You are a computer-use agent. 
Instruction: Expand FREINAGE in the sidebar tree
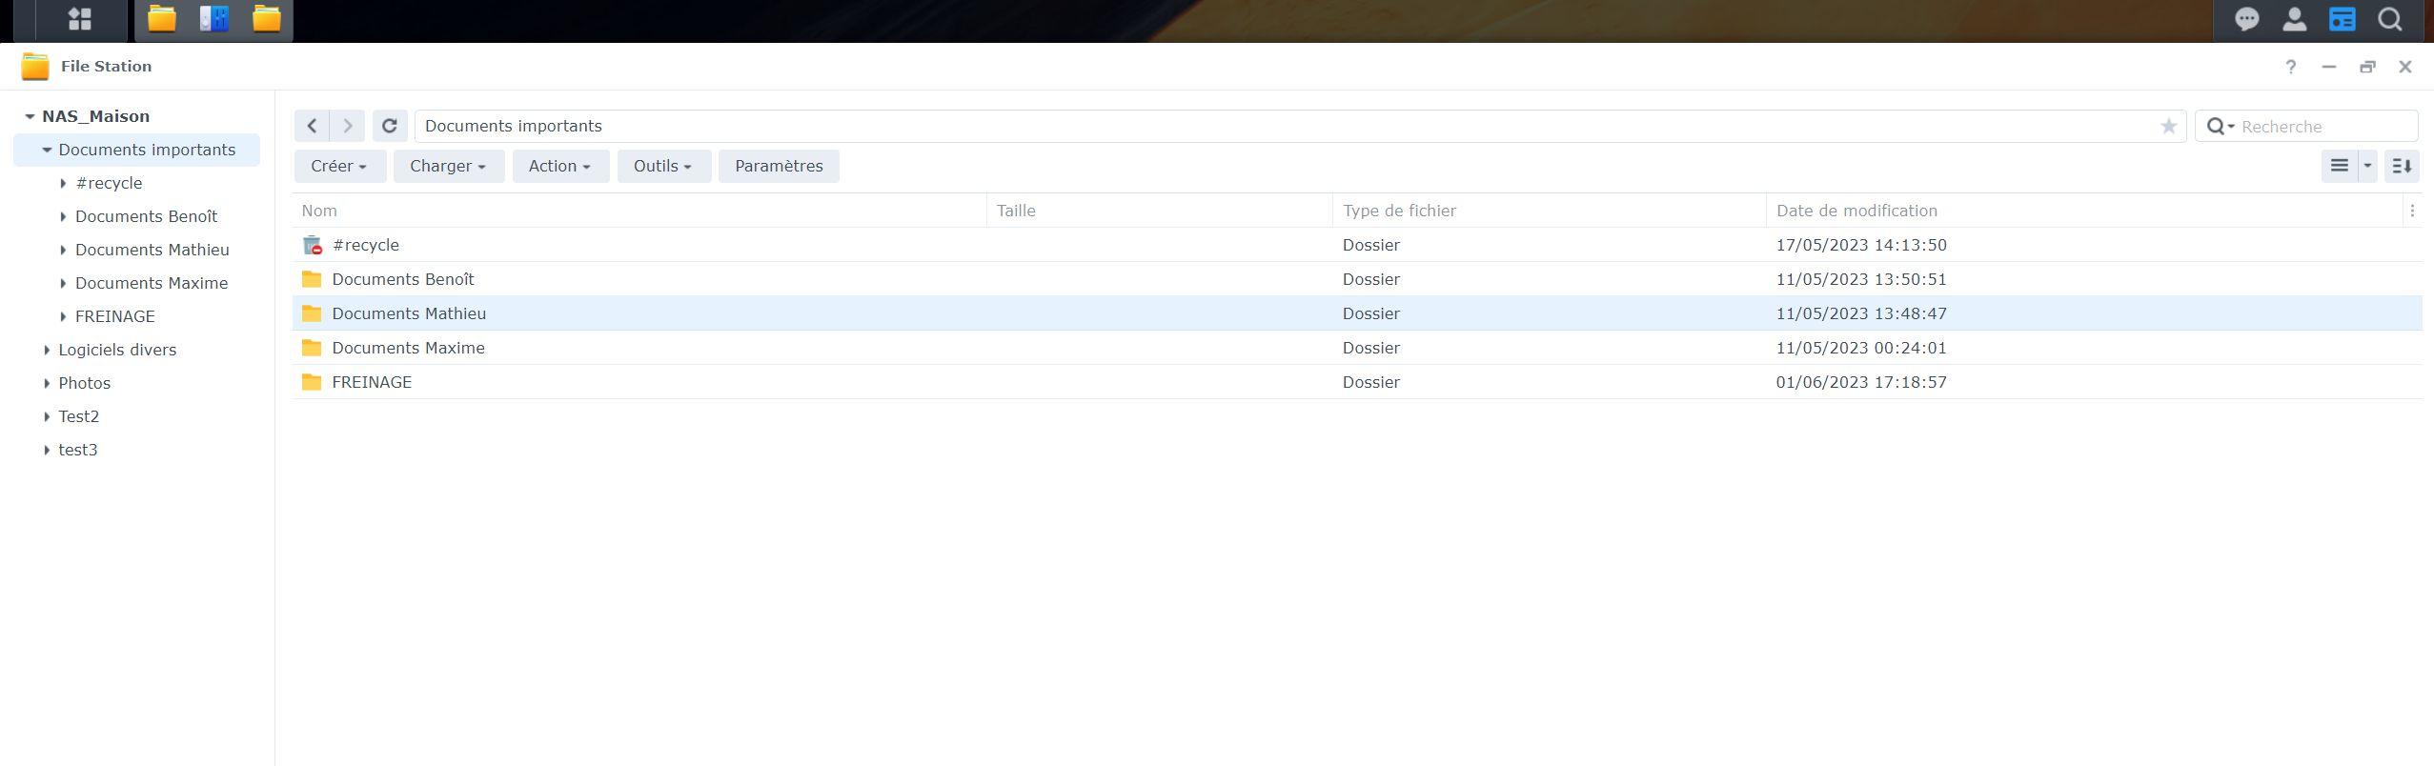click(63, 316)
